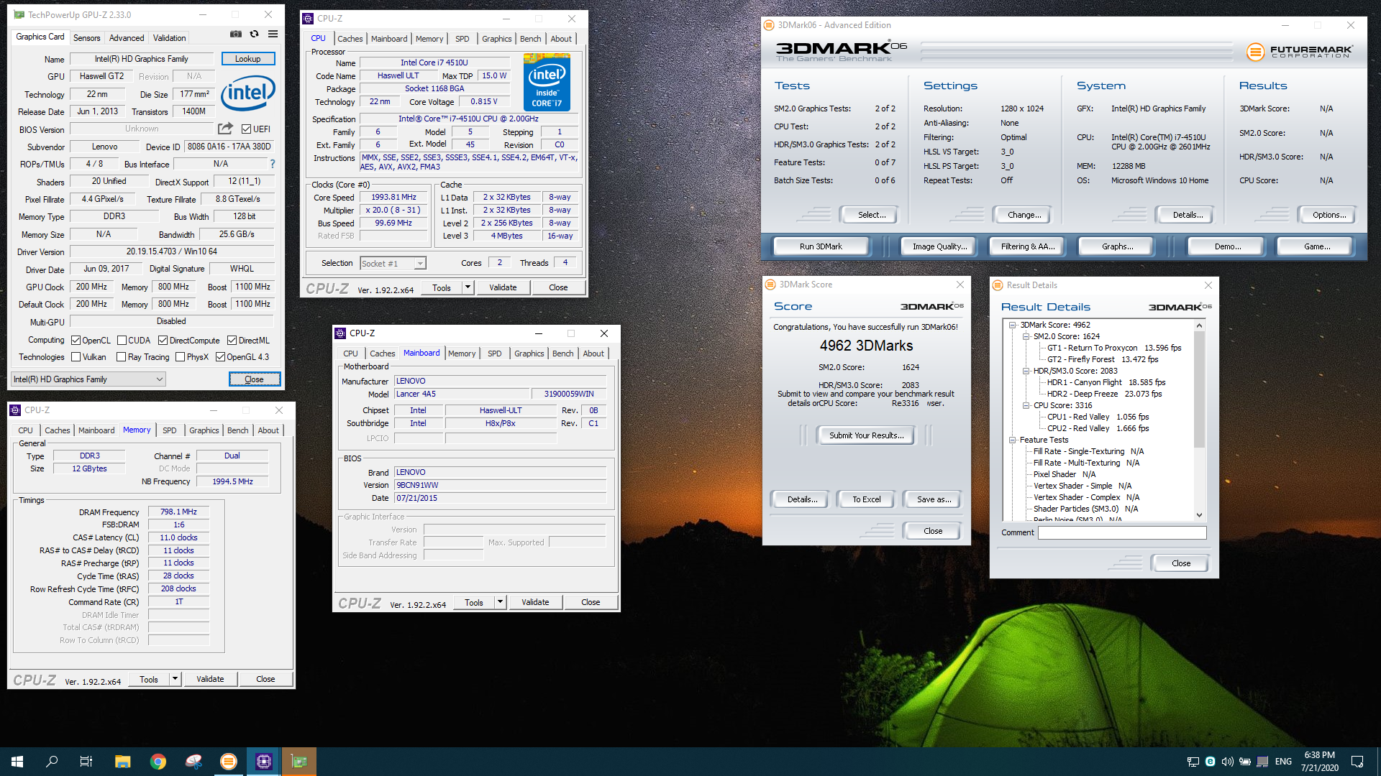The image size is (1381, 776).
Task: Click the CPU-Z taskbar icon
Action: click(x=263, y=761)
